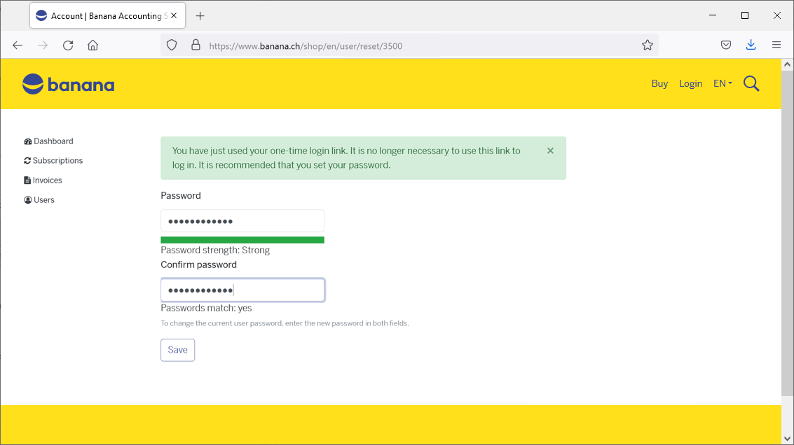View site security padlock details
Image resolution: width=794 pixels, height=445 pixels.
coord(196,45)
